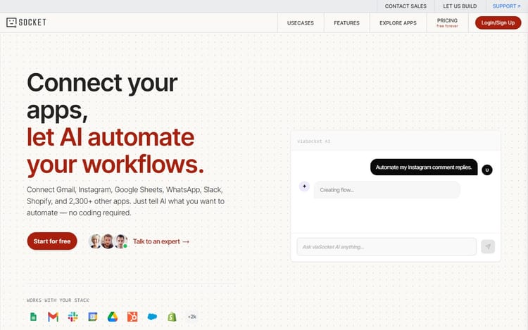
Task: Click the Works With Your Stack label
Action: click(58, 300)
